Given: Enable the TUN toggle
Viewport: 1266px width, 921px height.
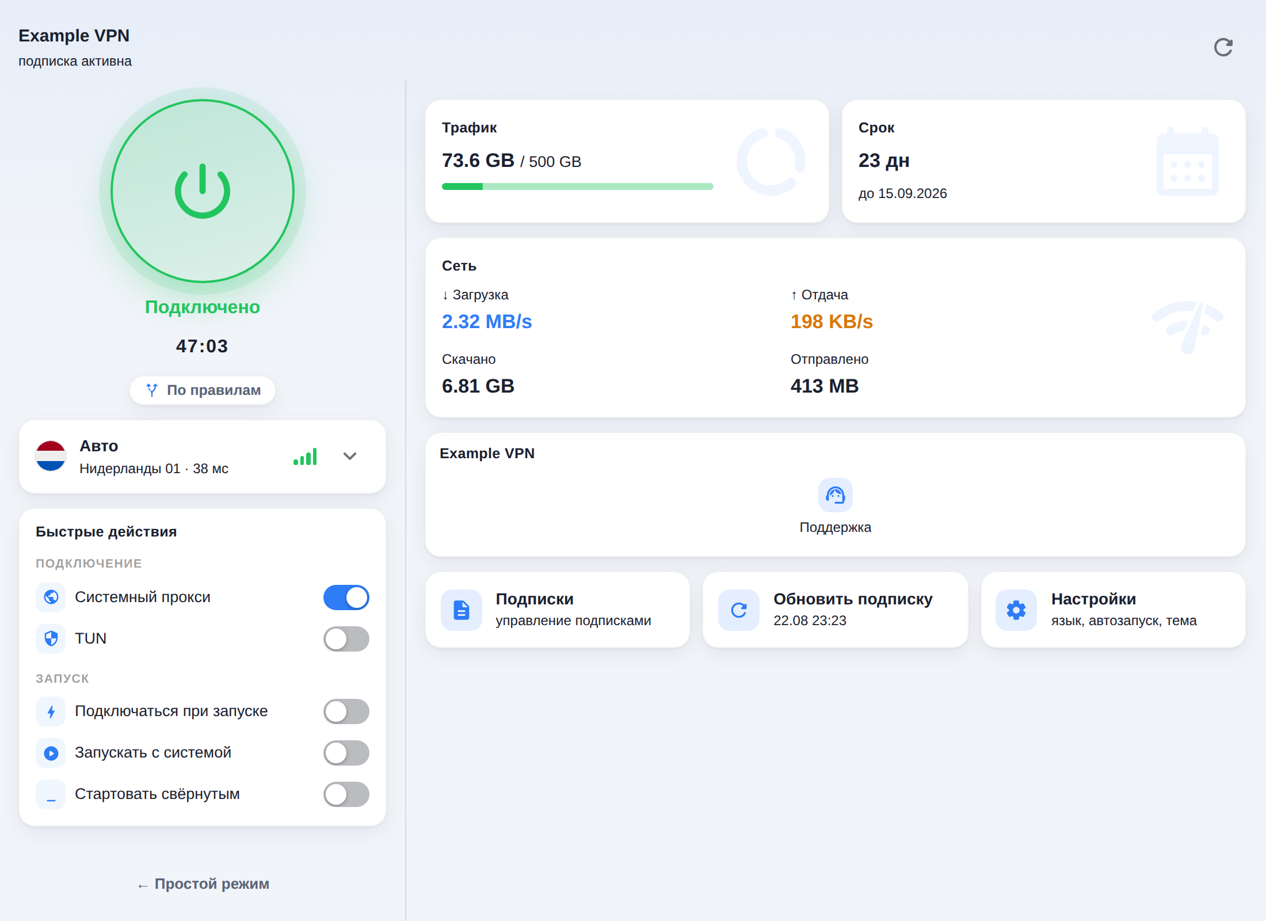Looking at the screenshot, I should click(346, 639).
